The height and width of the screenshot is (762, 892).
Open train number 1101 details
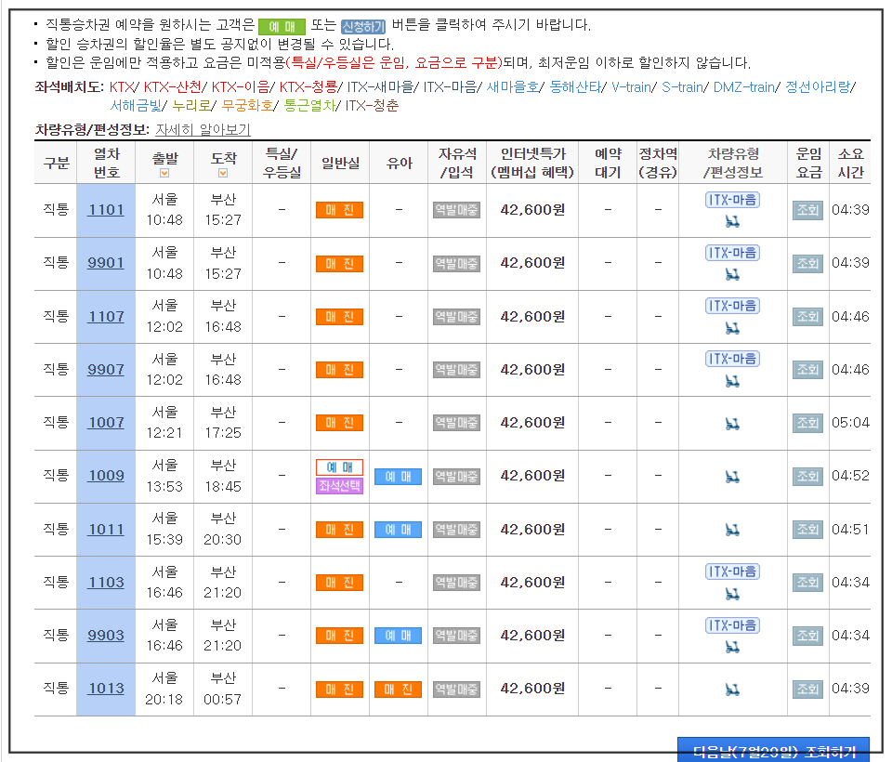click(x=106, y=210)
